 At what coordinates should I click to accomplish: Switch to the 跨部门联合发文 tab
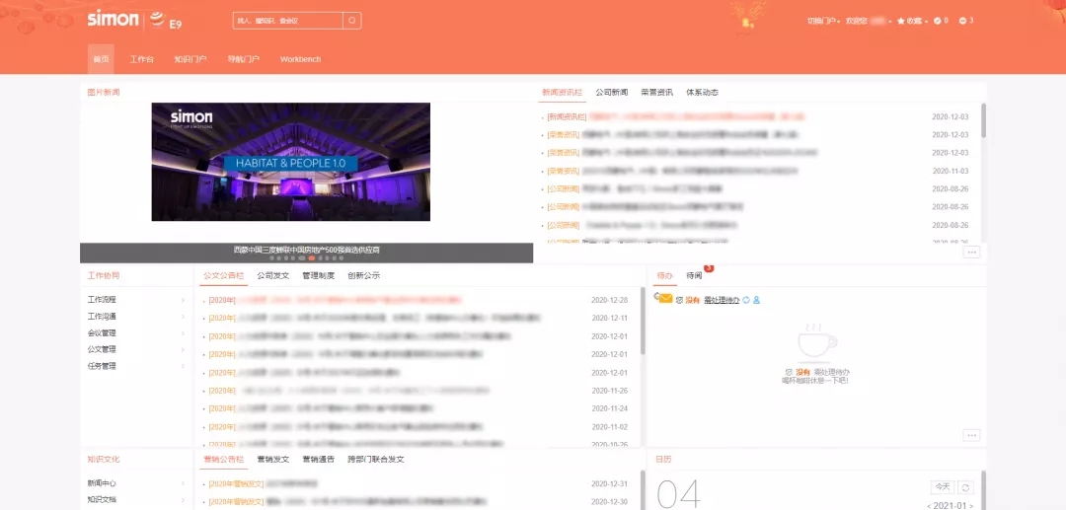[376, 459]
